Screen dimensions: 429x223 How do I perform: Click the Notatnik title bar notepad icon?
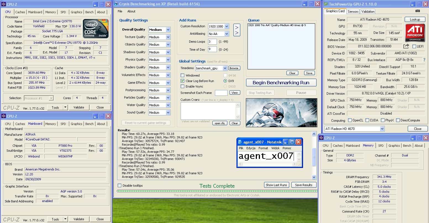(x=240, y=142)
